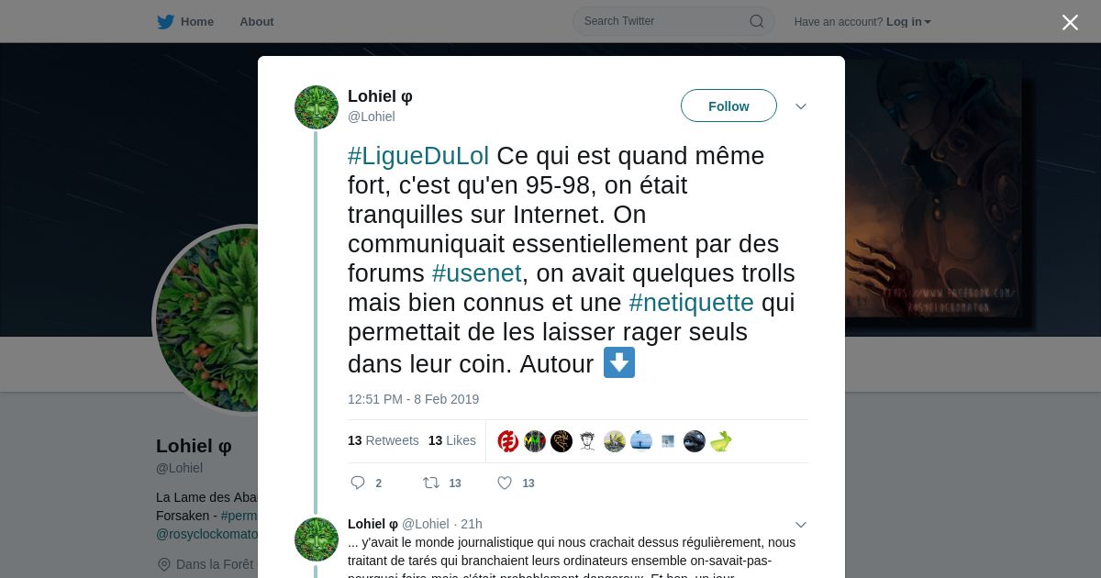
Task: View the 13 Retweets list
Action: 383,440
